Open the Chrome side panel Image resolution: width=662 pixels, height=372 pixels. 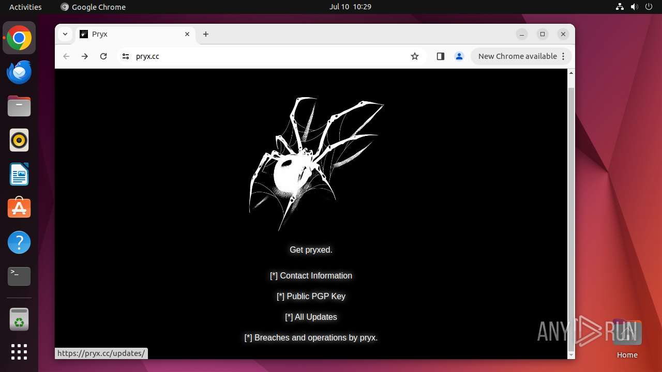pyautogui.click(x=441, y=56)
